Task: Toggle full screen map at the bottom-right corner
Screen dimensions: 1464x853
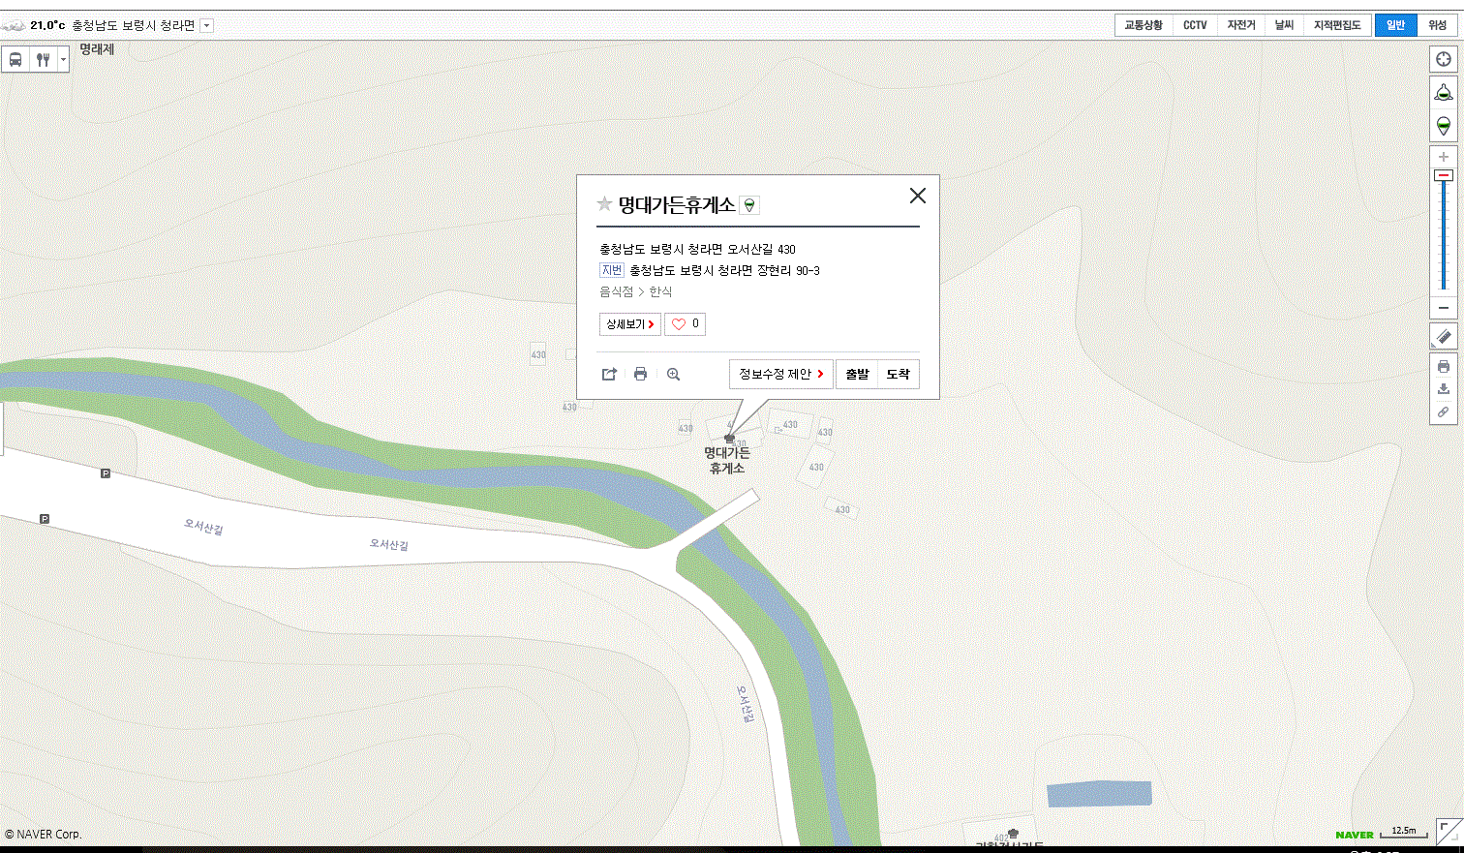Action: [1449, 832]
